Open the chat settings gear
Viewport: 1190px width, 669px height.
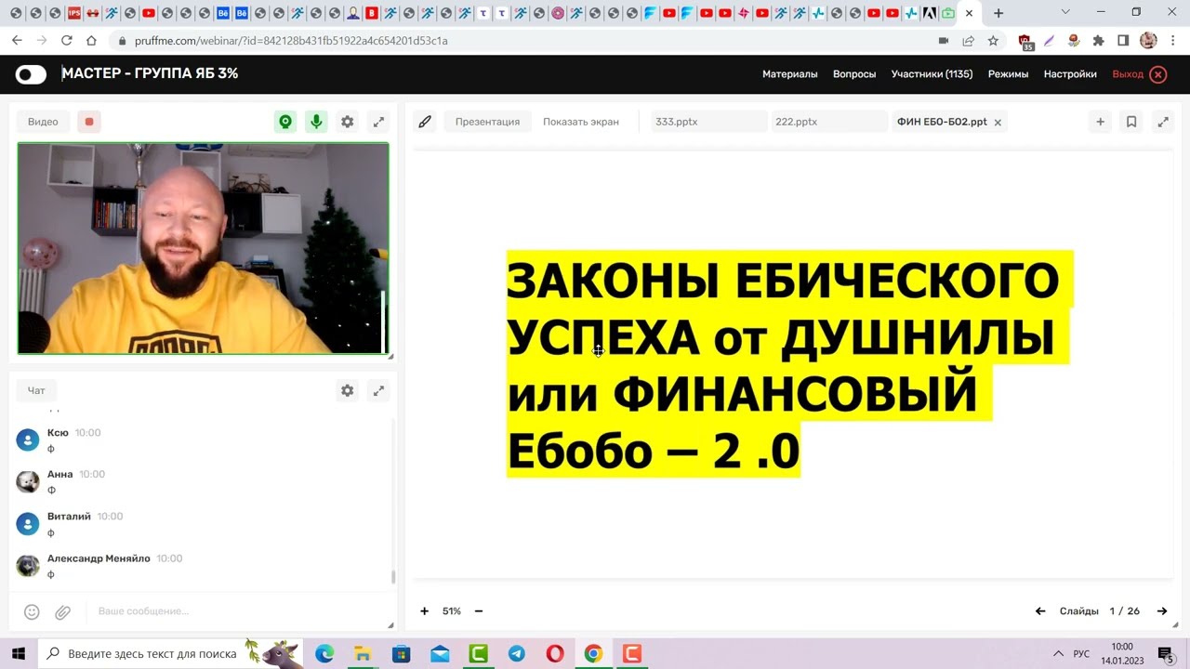coord(347,390)
